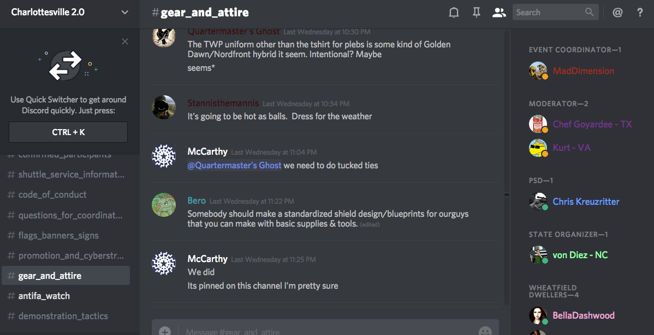Click Bero's avatar thumbnail
The height and width of the screenshot is (335, 654).
point(164,205)
